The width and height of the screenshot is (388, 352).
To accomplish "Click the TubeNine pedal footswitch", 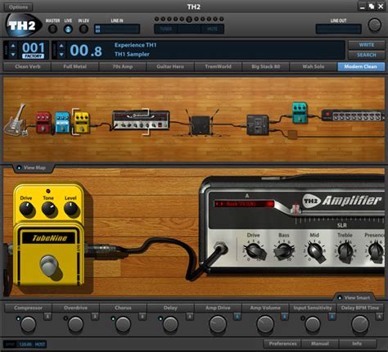I will tap(49, 264).
